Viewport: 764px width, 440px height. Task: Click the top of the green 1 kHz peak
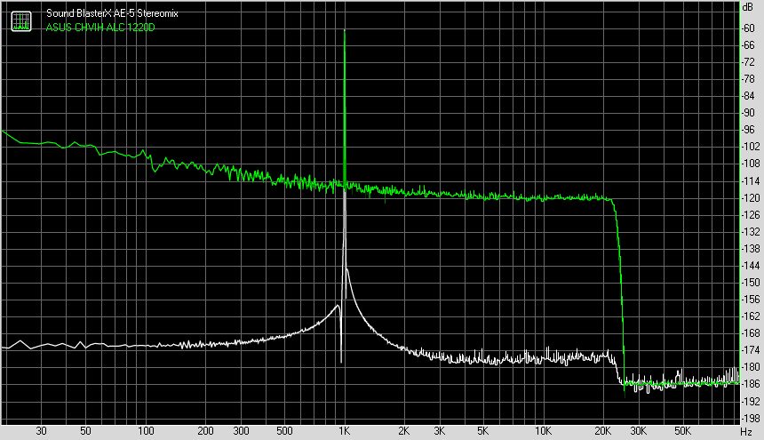(345, 31)
